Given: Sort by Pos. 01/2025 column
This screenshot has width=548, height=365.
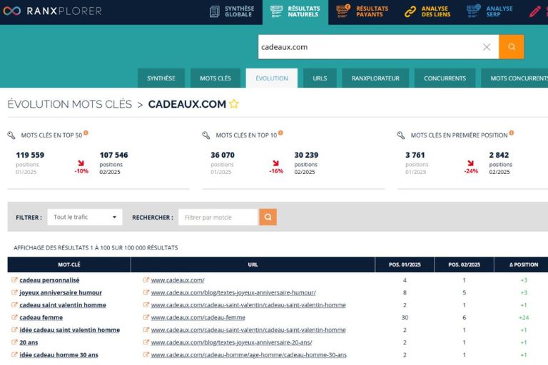Looking at the screenshot, I should click(405, 264).
